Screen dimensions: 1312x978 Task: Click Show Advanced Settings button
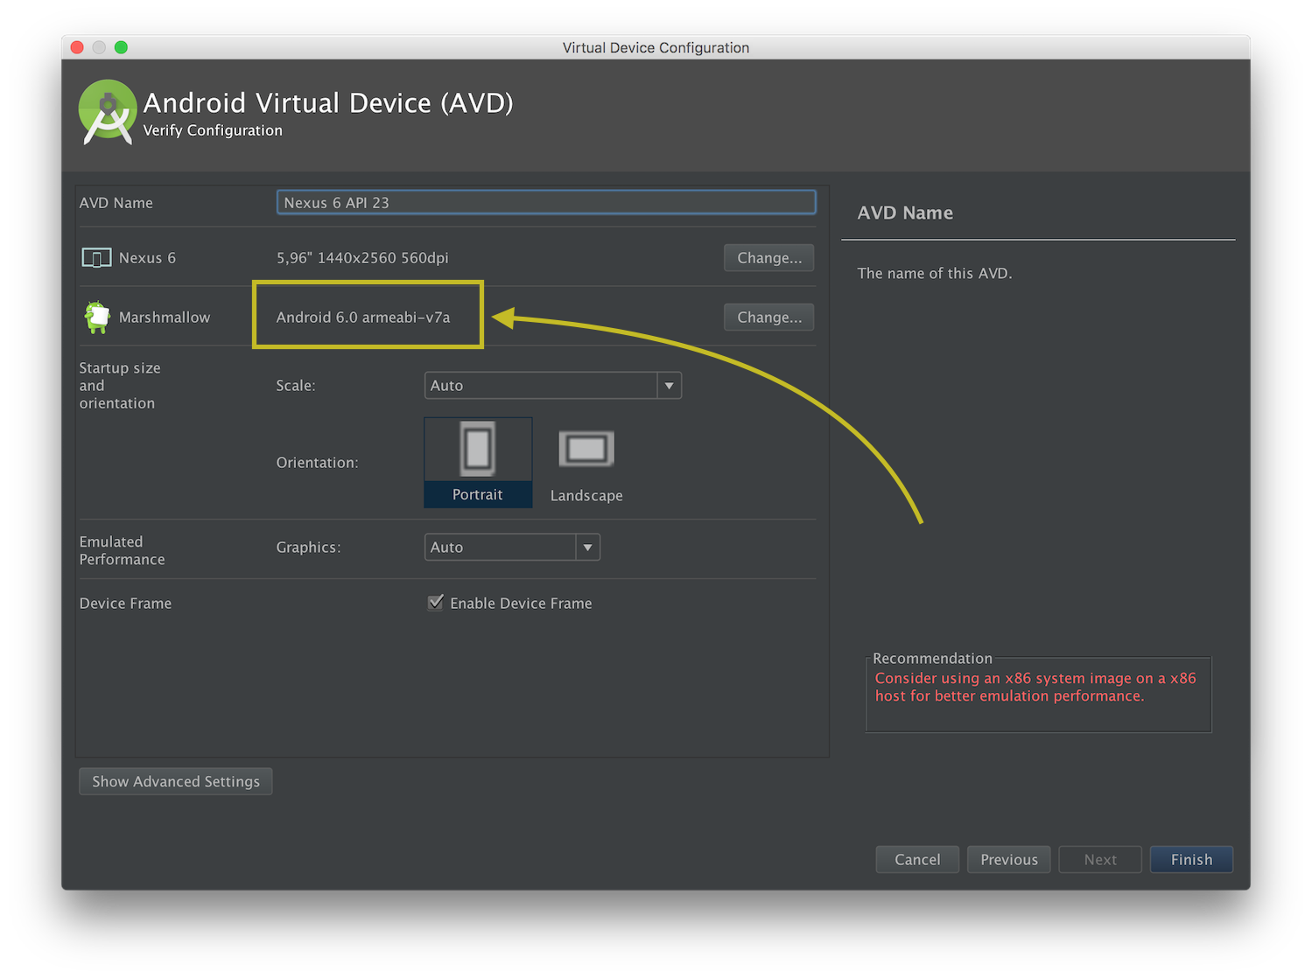176,781
